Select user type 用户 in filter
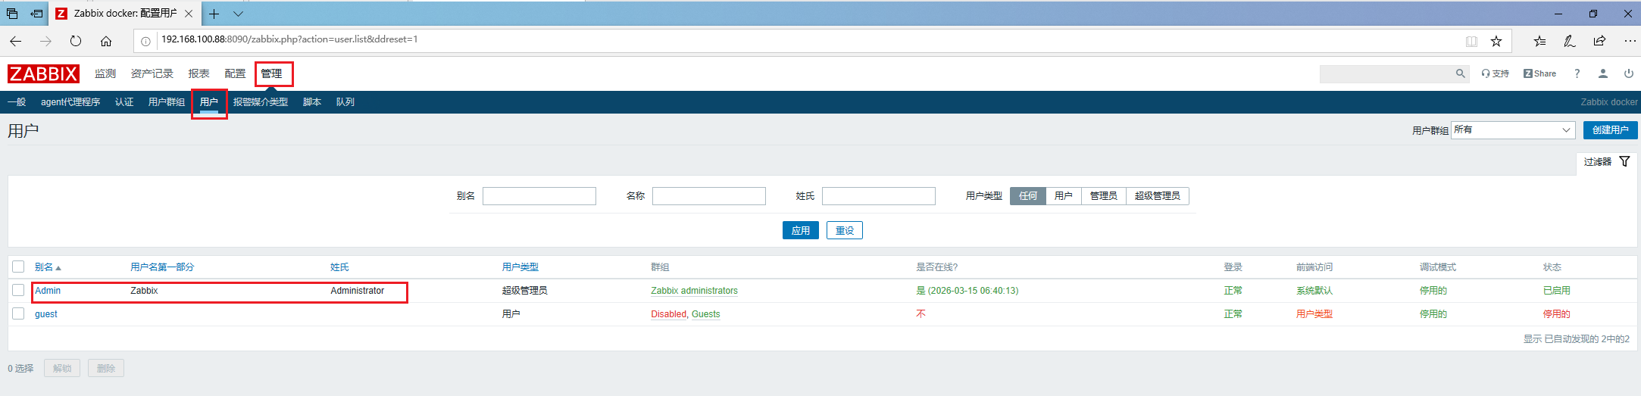The height and width of the screenshot is (396, 1641). pyautogui.click(x=1064, y=196)
